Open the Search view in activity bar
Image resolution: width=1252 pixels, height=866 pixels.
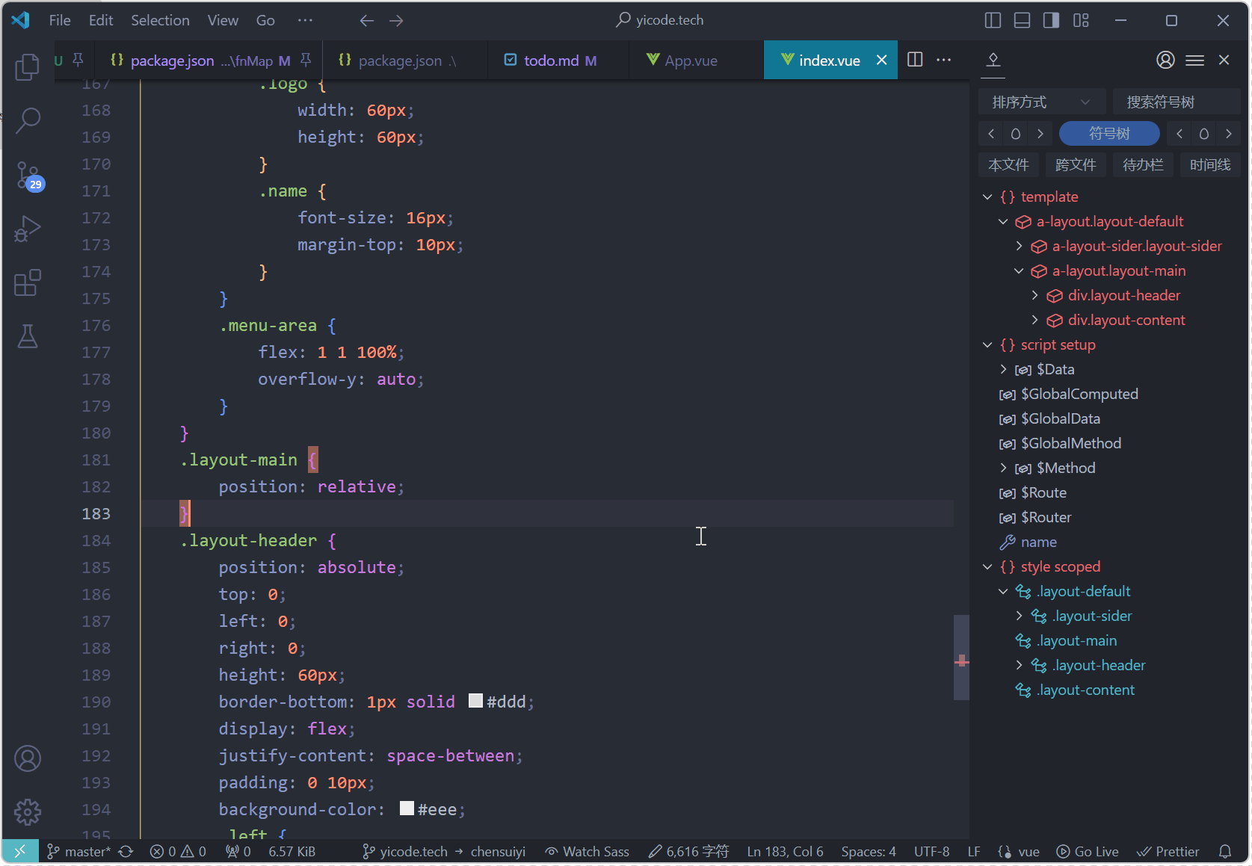point(28,120)
